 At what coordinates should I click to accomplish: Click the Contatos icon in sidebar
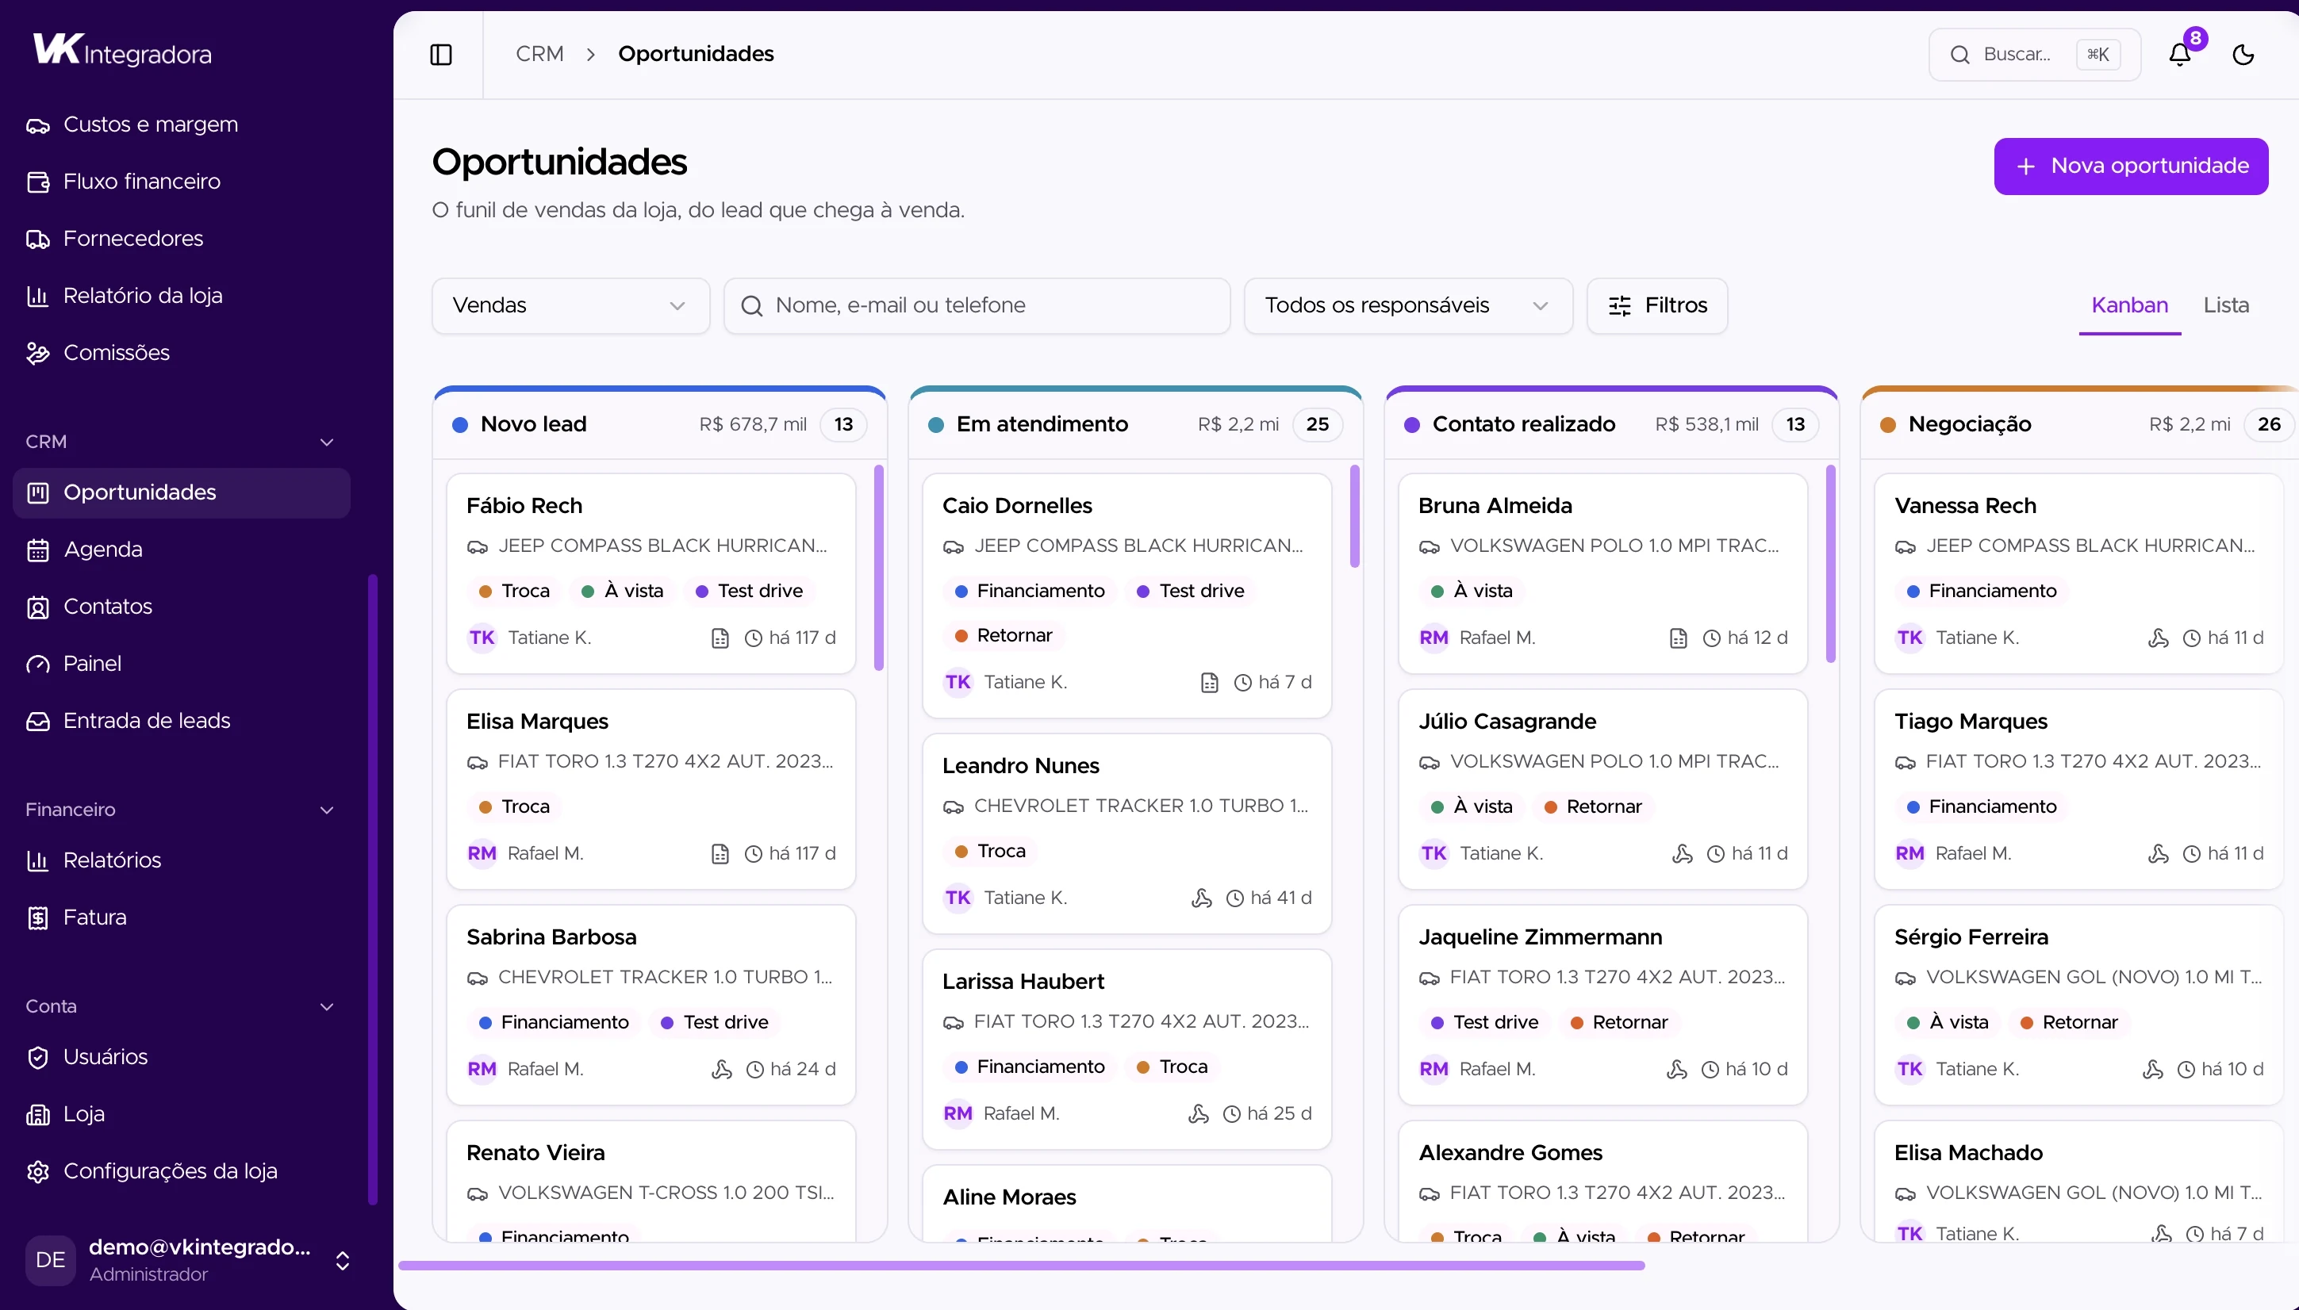point(38,607)
